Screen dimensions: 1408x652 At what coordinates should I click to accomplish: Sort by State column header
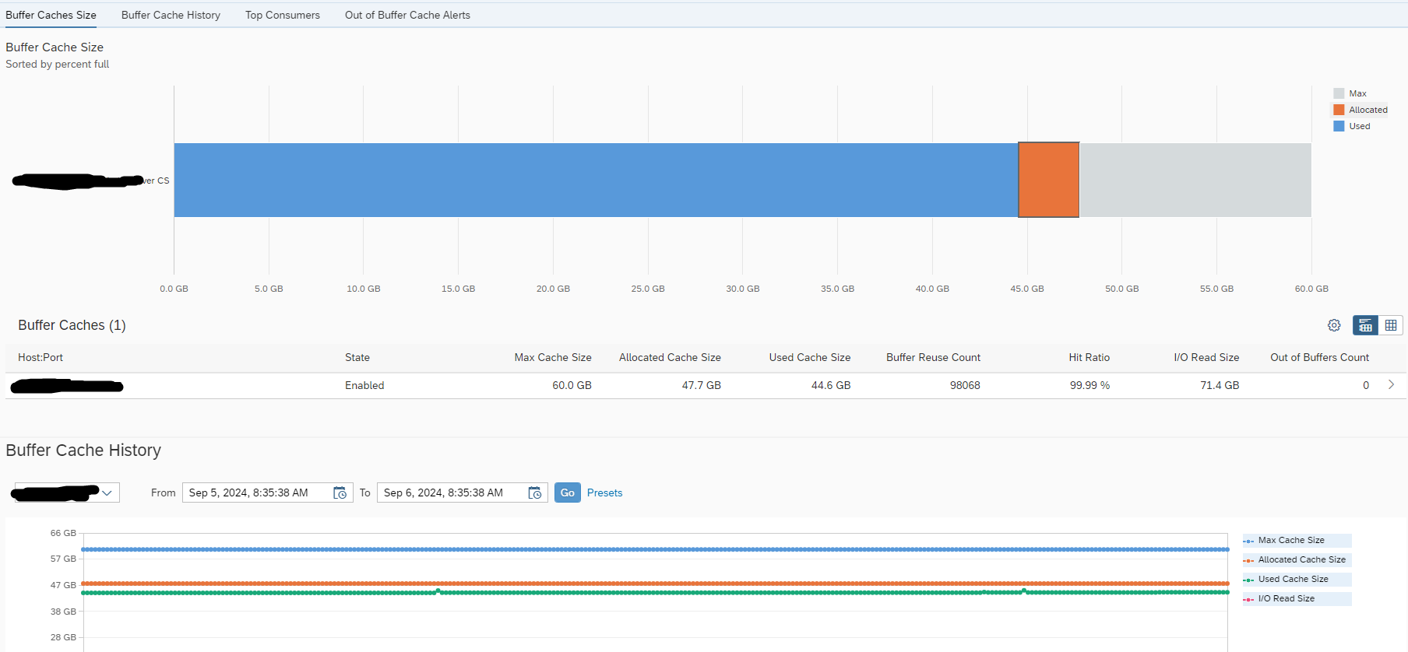[357, 357]
